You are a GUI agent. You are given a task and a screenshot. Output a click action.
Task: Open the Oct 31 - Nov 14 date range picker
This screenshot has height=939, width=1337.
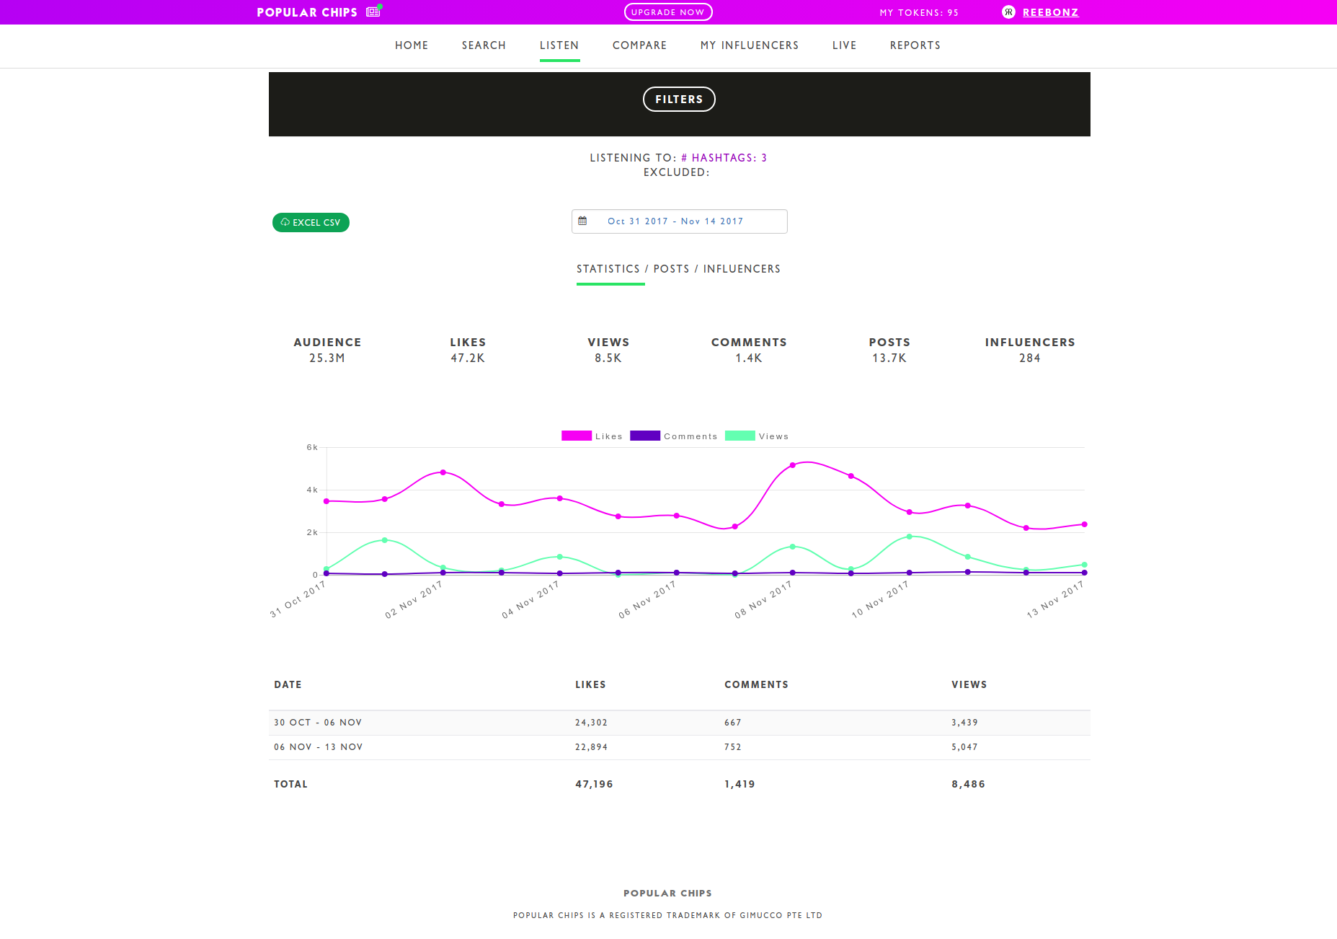pyautogui.click(x=680, y=221)
